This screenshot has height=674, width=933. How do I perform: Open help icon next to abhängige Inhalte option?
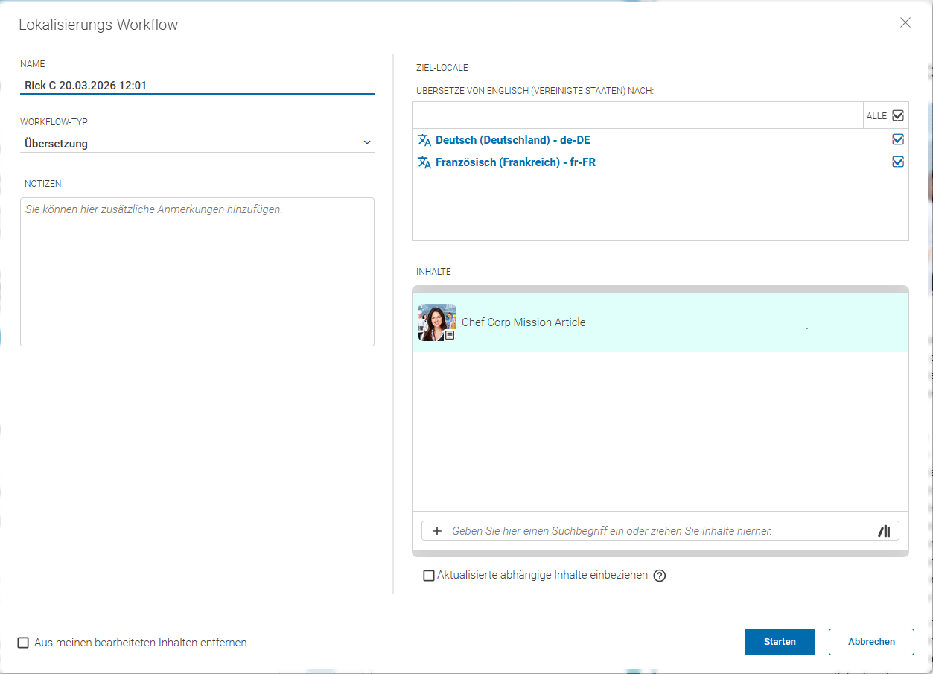point(659,576)
